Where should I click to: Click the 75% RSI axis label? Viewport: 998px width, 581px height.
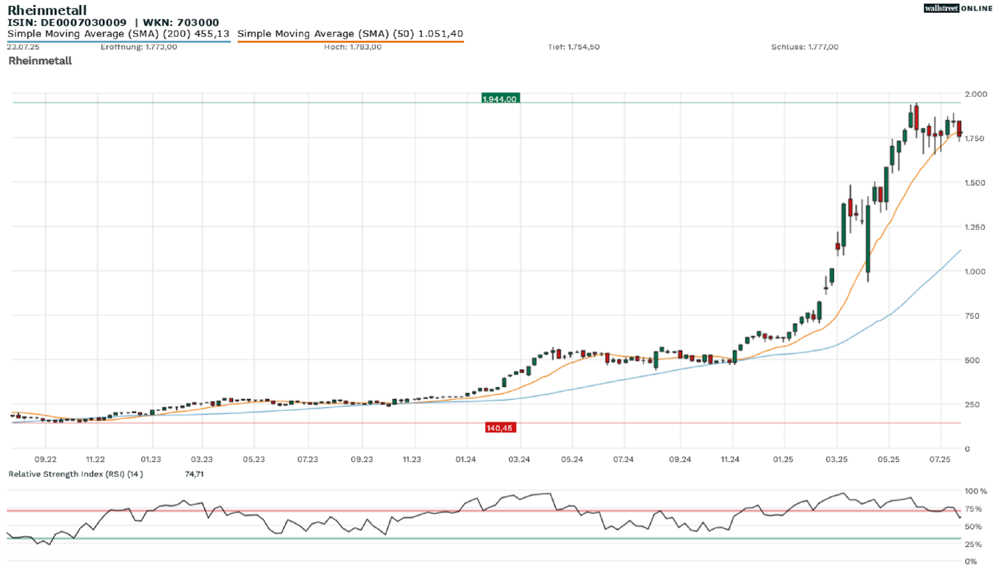point(973,509)
